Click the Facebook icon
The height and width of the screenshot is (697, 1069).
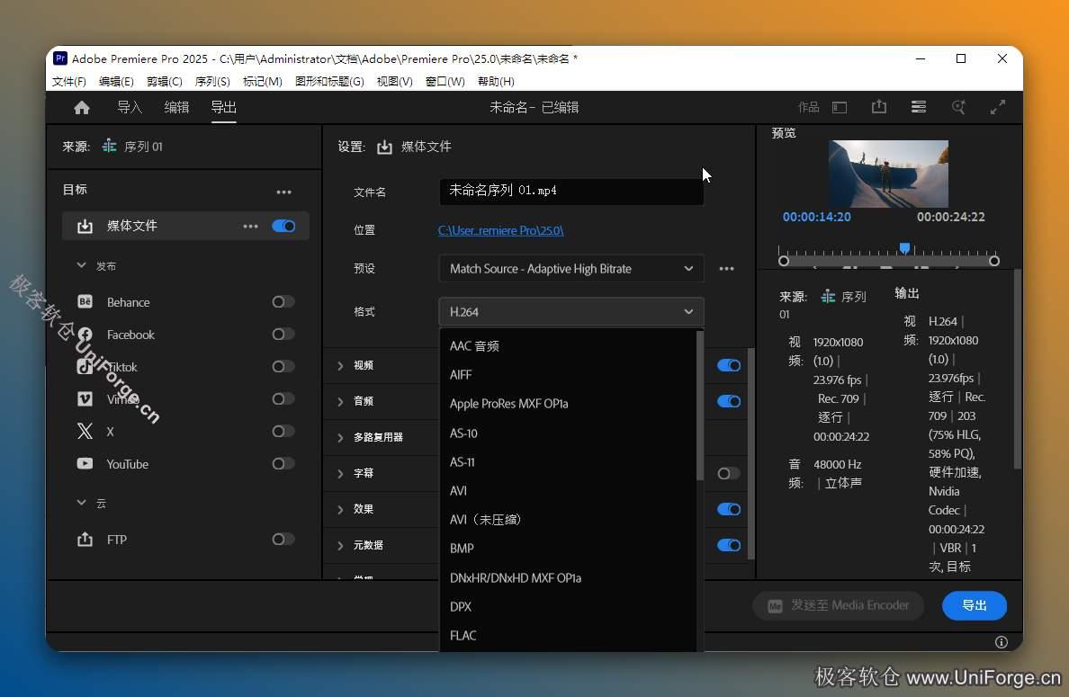(85, 335)
